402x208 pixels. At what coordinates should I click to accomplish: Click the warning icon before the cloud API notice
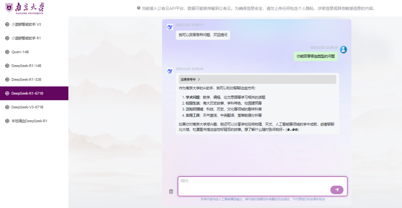pyautogui.click(x=139, y=8)
